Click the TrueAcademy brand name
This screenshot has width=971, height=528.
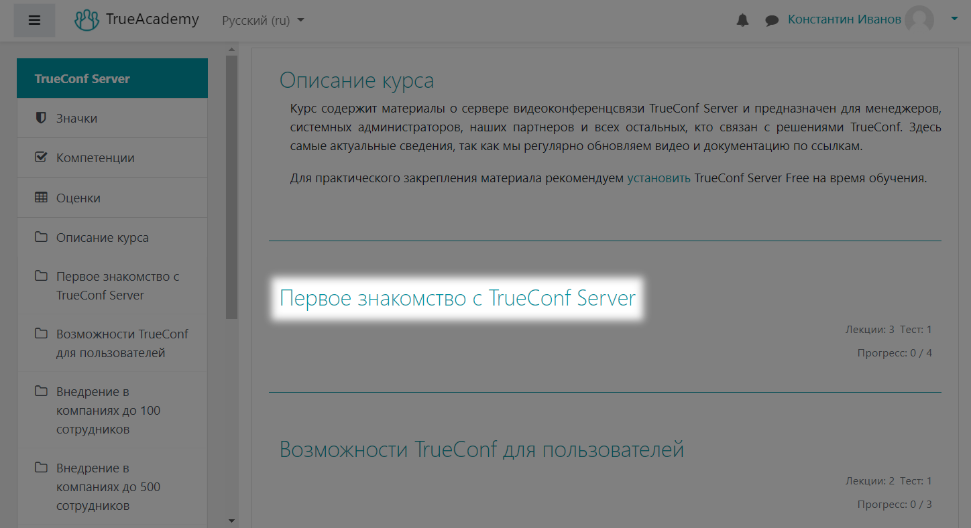click(152, 19)
